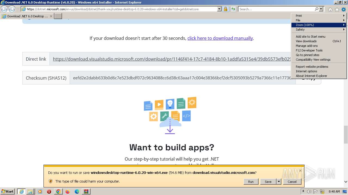Click the Action Center flag icon
This screenshot has height=195, width=348.
316,191
